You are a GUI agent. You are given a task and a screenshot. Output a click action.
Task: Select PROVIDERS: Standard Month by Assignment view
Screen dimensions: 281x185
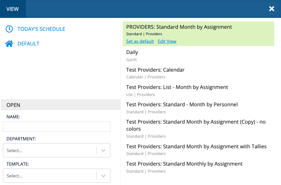(x=179, y=27)
